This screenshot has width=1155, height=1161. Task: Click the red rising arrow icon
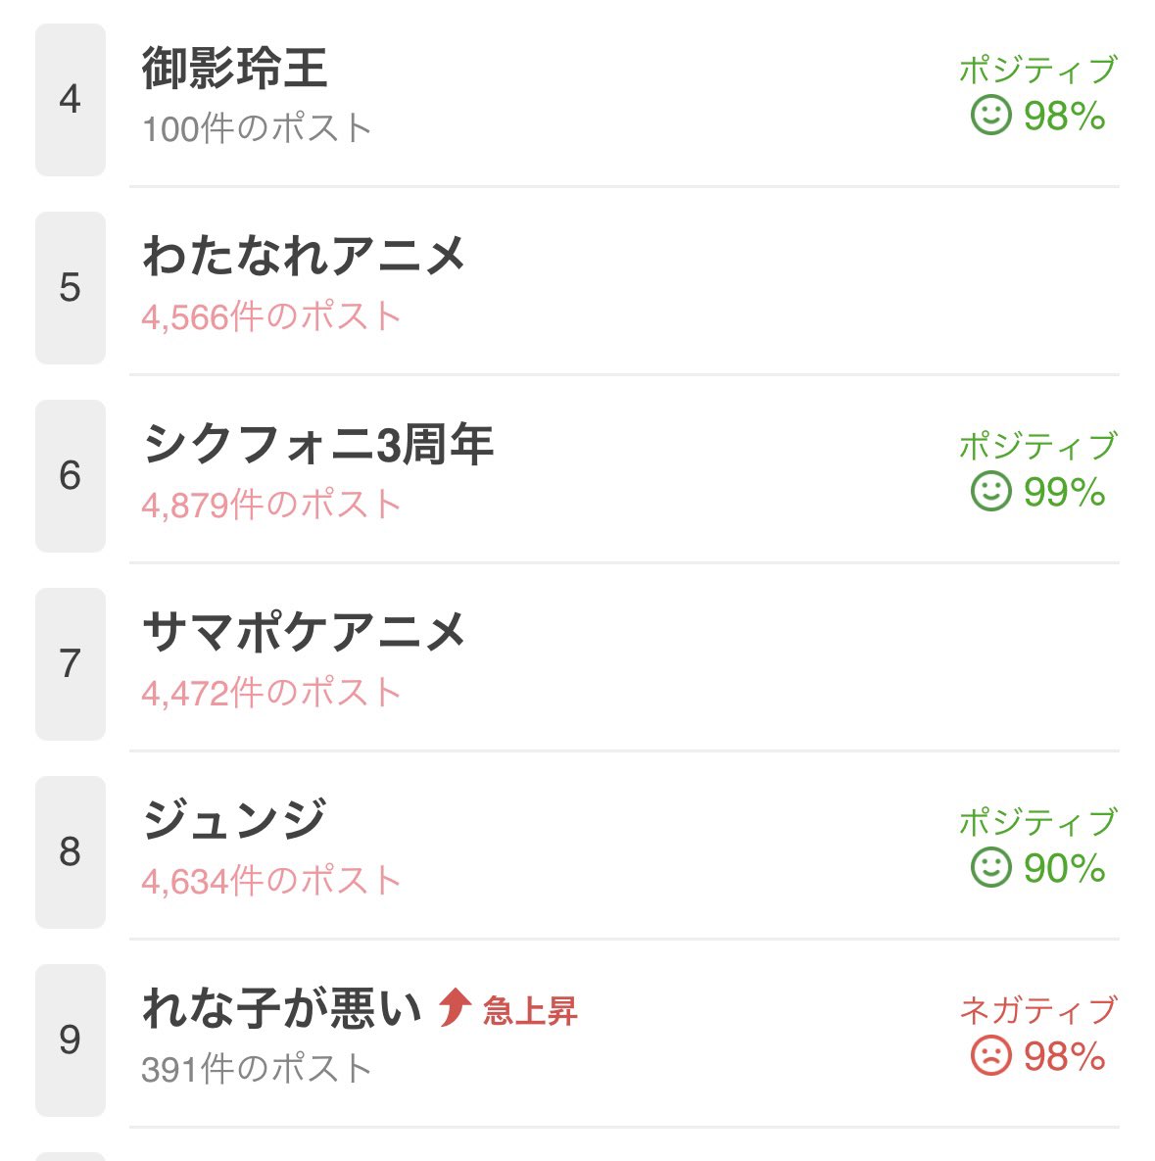(454, 1007)
